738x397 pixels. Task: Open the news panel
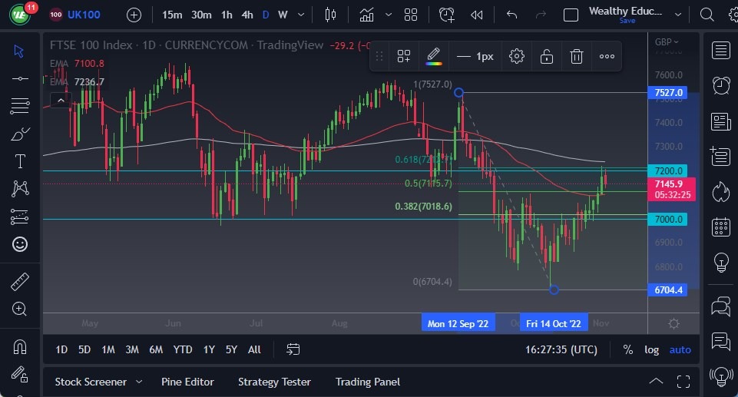(x=720, y=121)
